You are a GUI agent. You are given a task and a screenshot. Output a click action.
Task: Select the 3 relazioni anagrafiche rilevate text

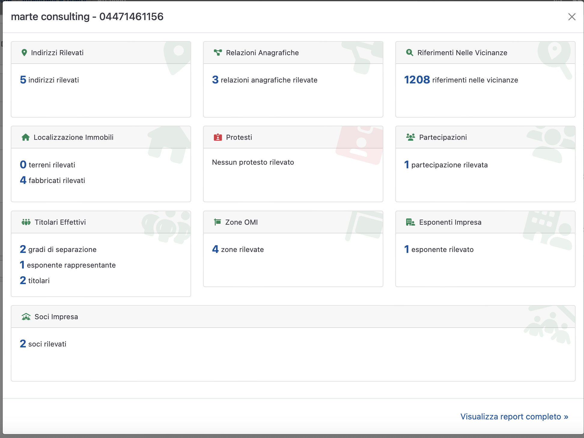coord(265,80)
